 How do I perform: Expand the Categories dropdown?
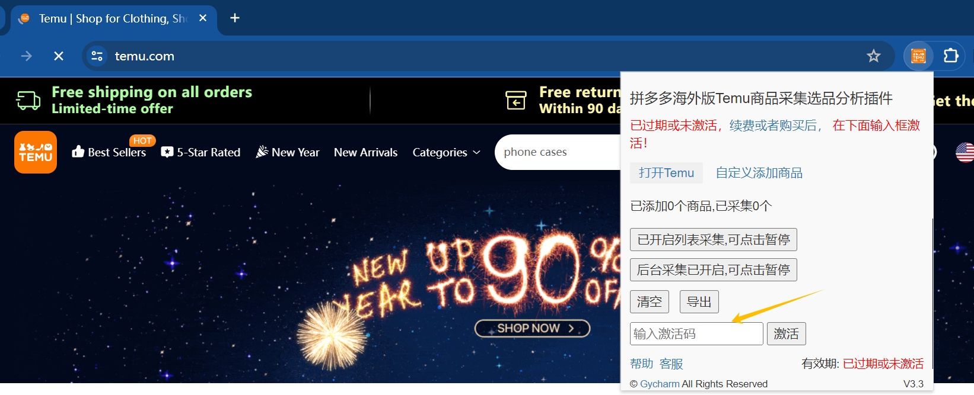(446, 152)
